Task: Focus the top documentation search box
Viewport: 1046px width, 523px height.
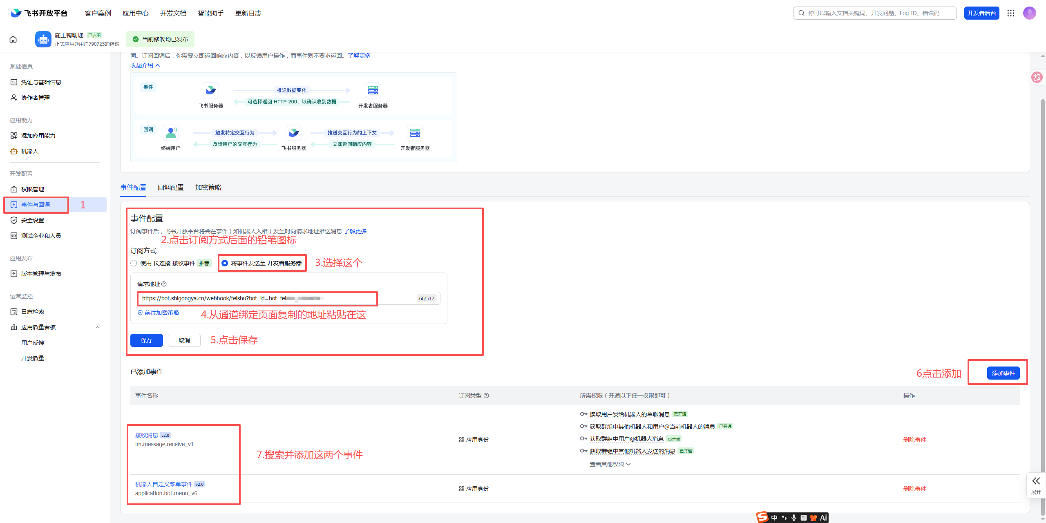Action: tap(875, 13)
